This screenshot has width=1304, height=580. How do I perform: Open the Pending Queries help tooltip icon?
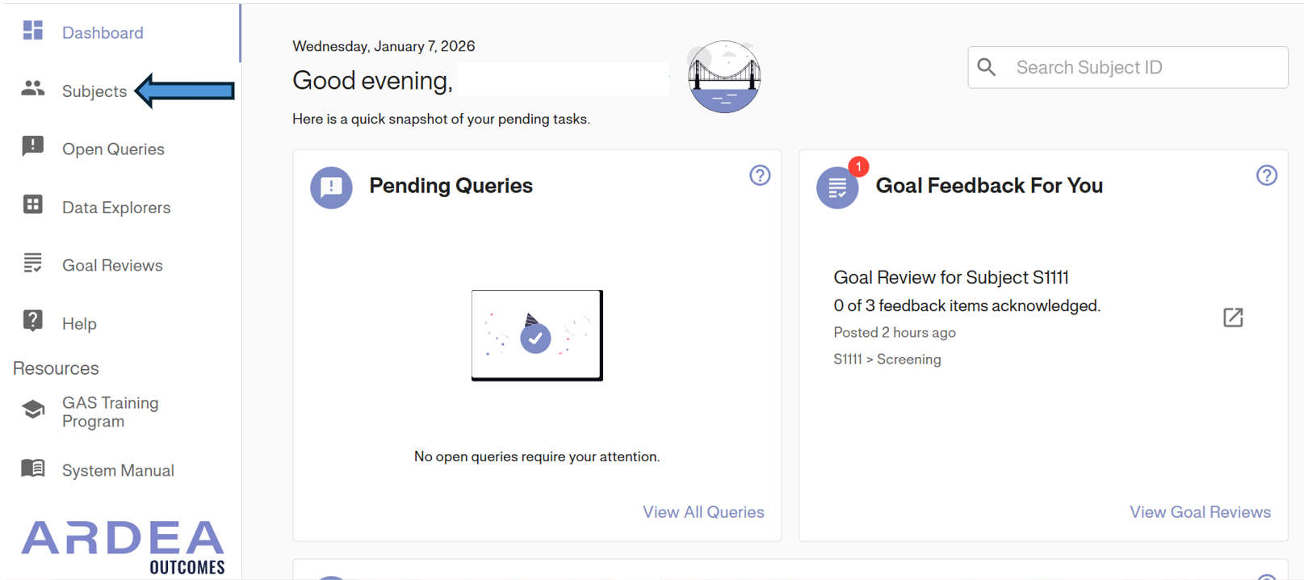[759, 175]
